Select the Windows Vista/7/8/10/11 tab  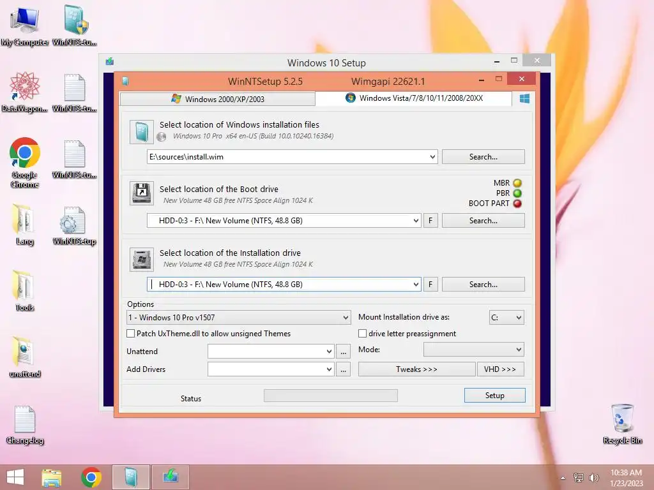coord(413,98)
